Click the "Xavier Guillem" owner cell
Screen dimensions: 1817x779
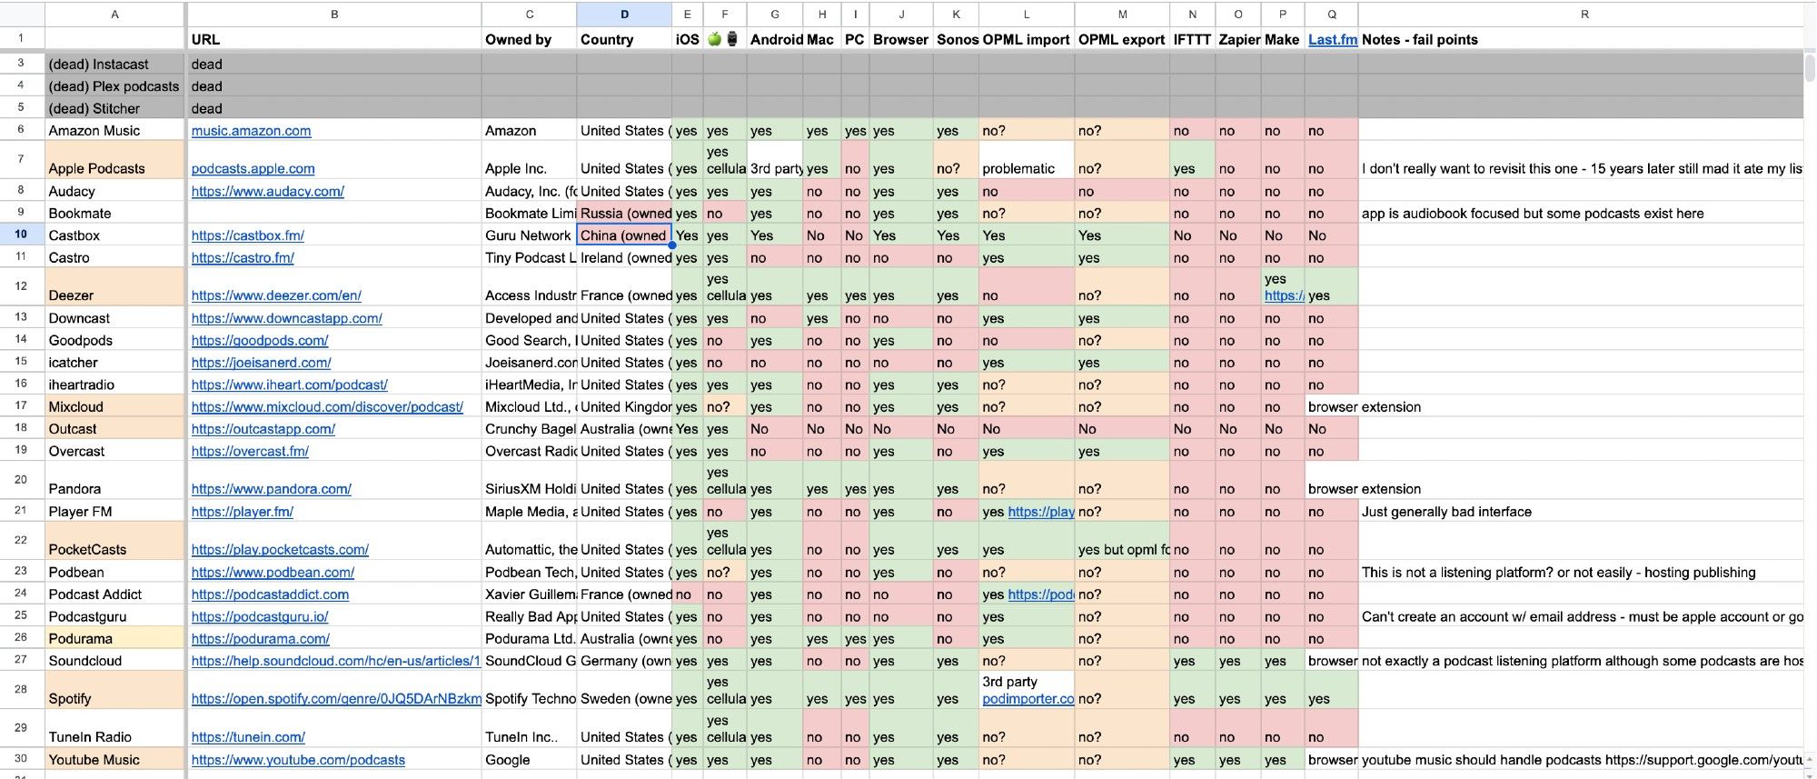[529, 594]
